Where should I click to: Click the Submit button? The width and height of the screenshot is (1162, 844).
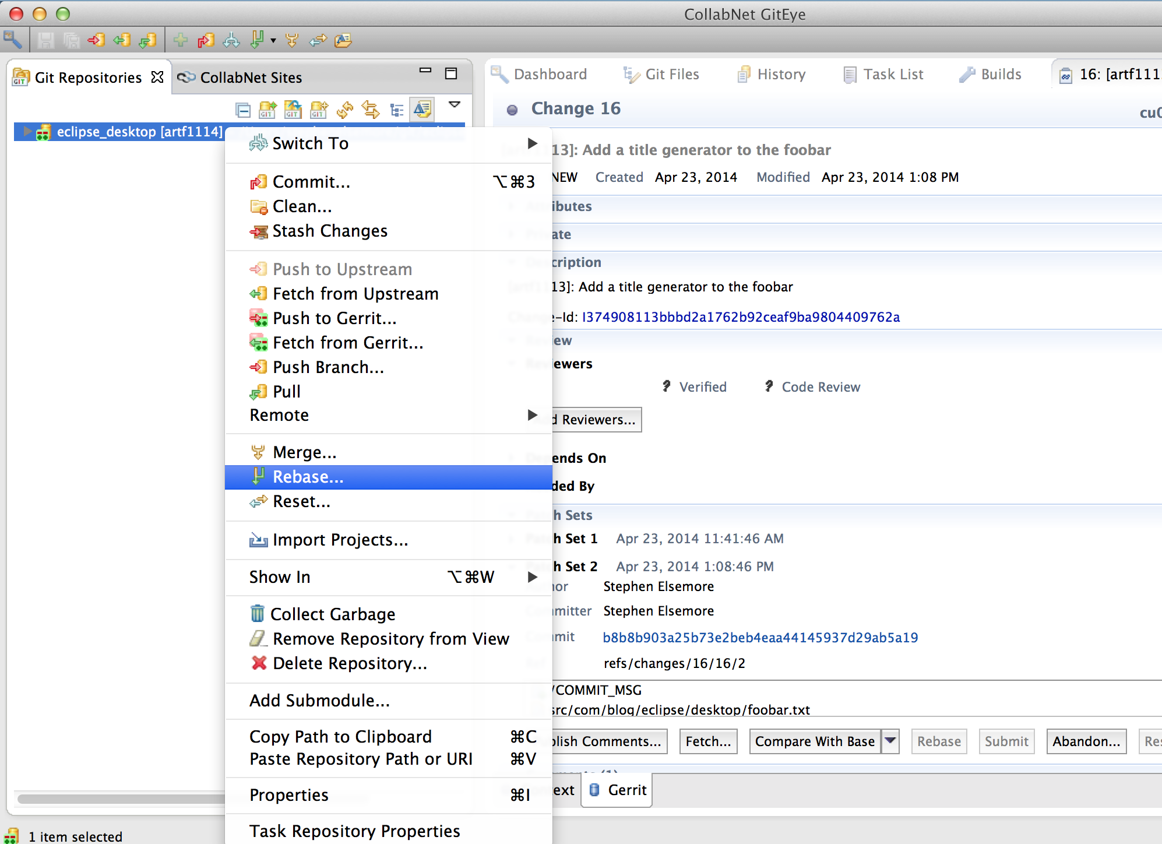[x=1006, y=741]
